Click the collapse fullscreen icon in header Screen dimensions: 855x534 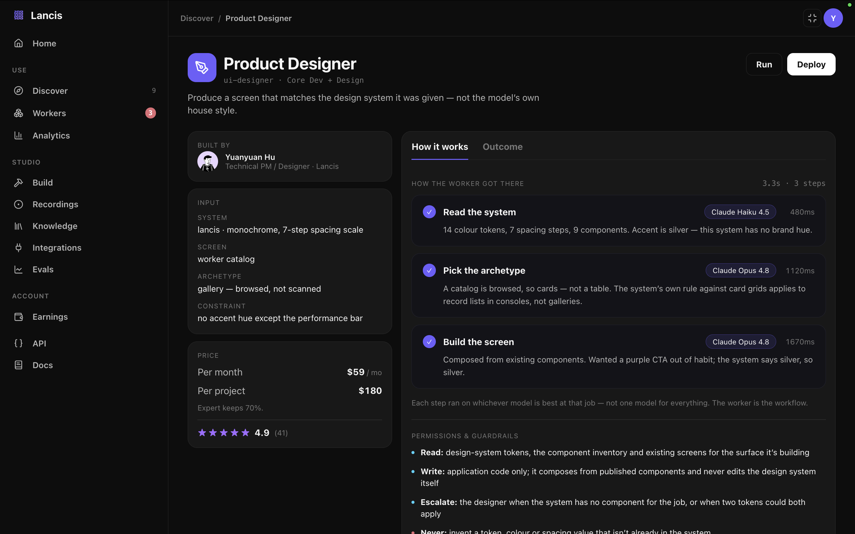point(812,18)
